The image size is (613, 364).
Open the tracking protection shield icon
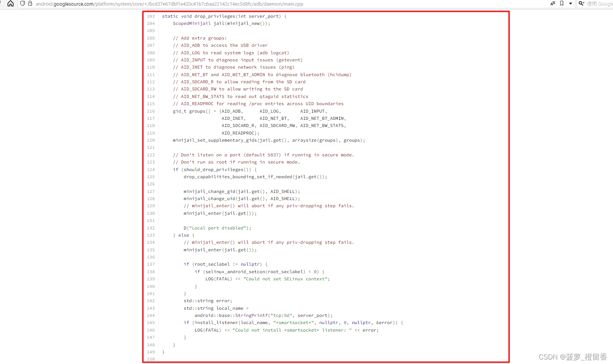tap(23, 3)
